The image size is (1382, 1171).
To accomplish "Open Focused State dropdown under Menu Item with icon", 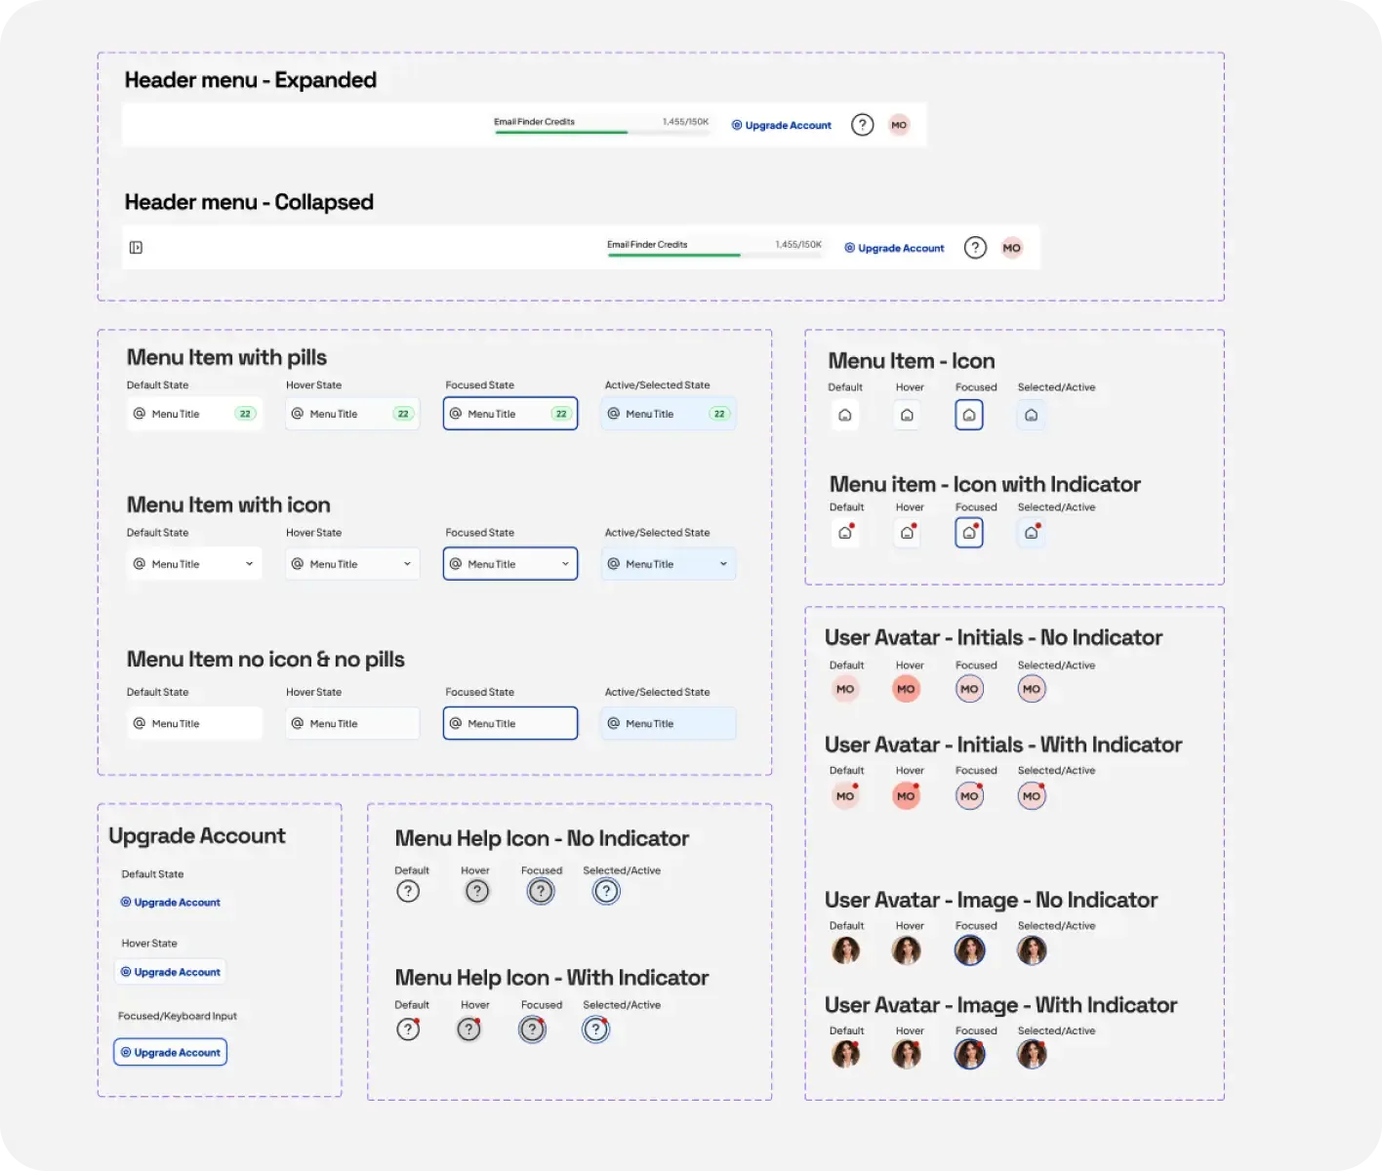I will 510,564.
